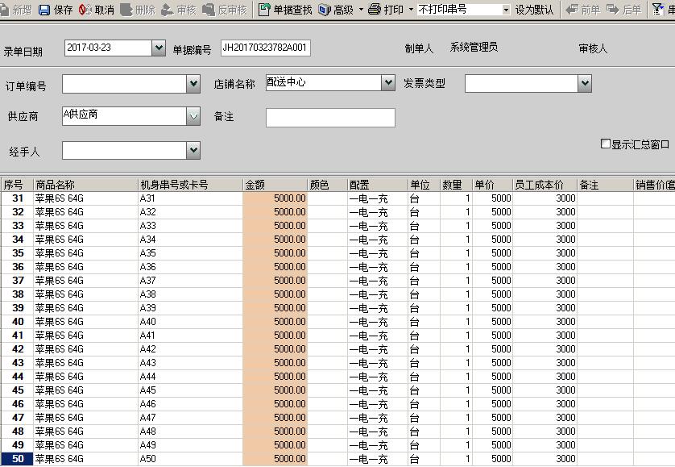Click the 单据编号 input field

[266, 48]
